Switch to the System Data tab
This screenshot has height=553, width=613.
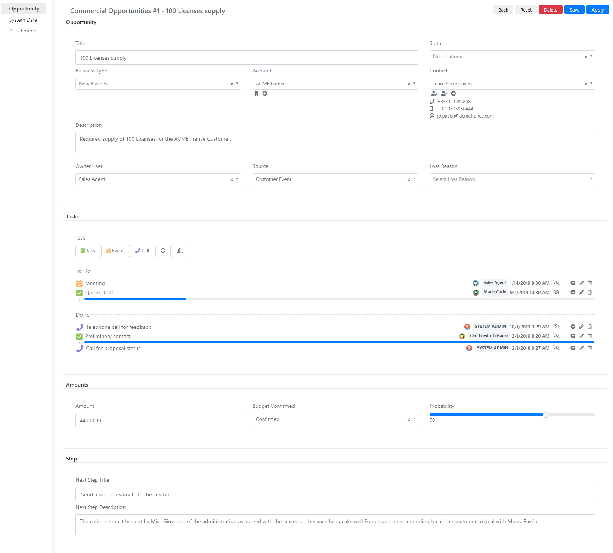(23, 20)
